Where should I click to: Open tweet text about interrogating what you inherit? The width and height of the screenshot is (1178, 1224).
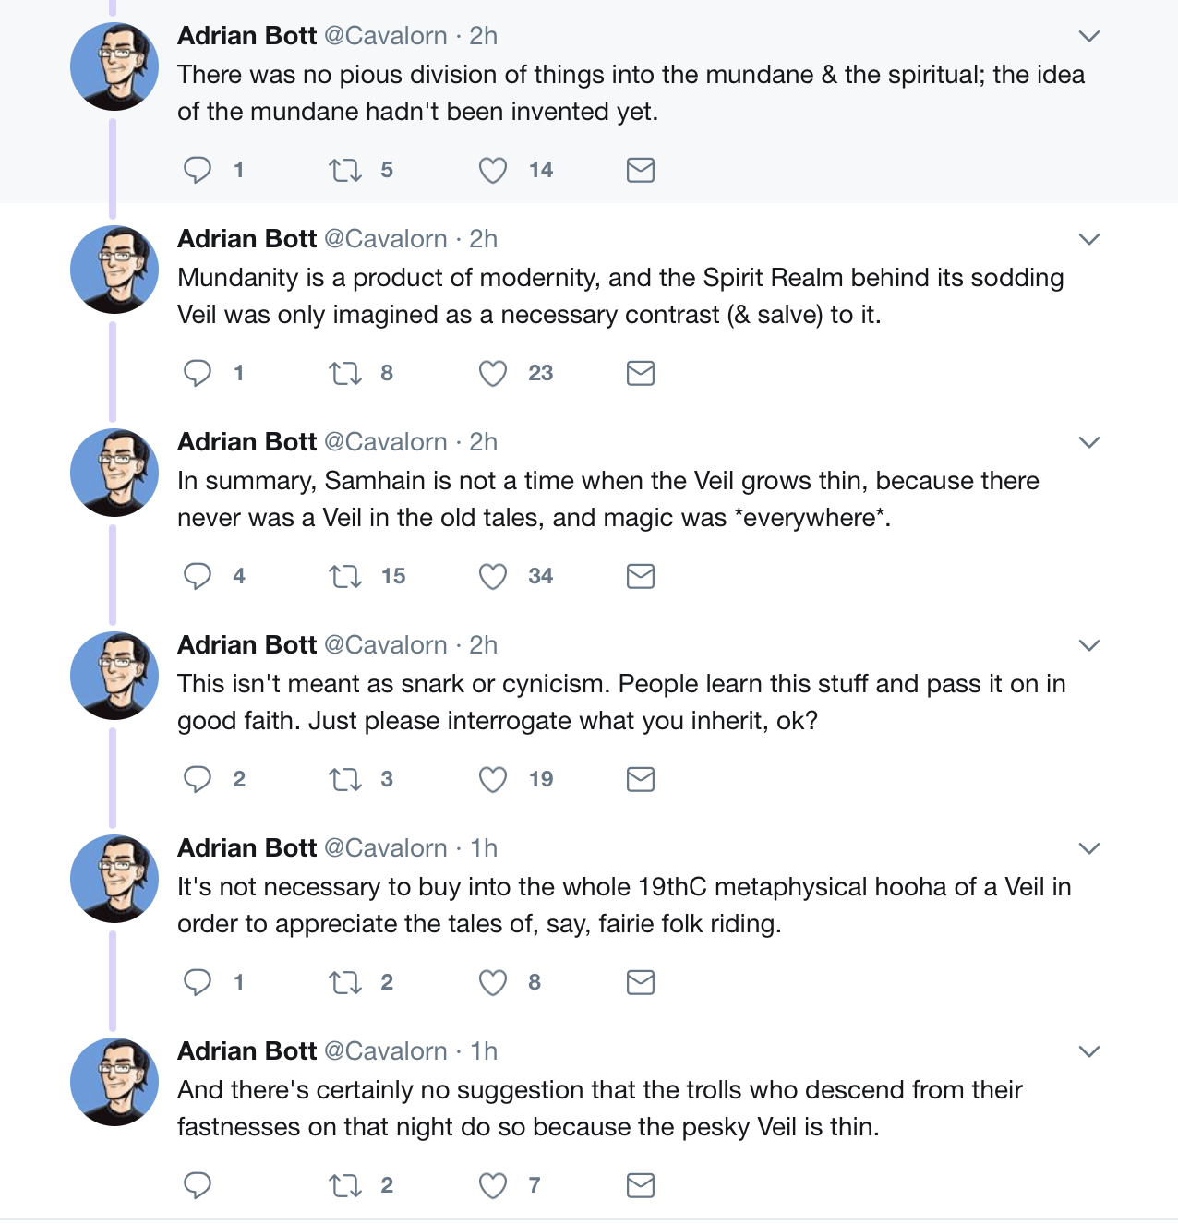(620, 702)
